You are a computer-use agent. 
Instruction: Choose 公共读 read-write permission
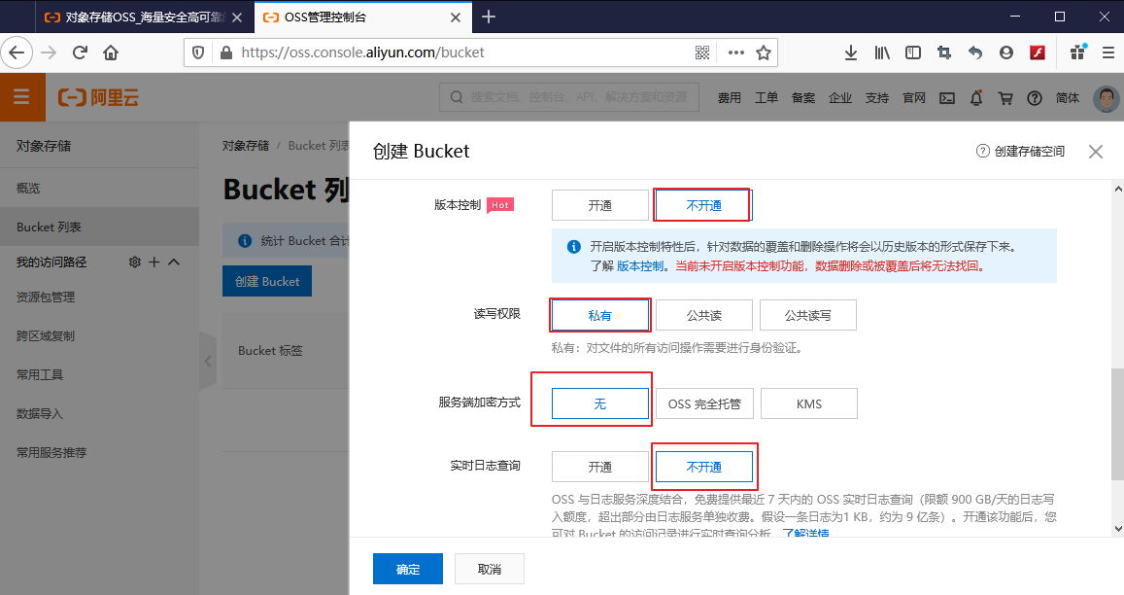pyautogui.click(x=704, y=315)
